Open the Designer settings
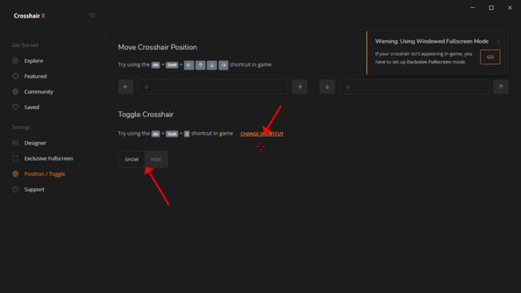Image resolution: width=521 pixels, height=293 pixels. pyautogui.click(x=35, y=143)
